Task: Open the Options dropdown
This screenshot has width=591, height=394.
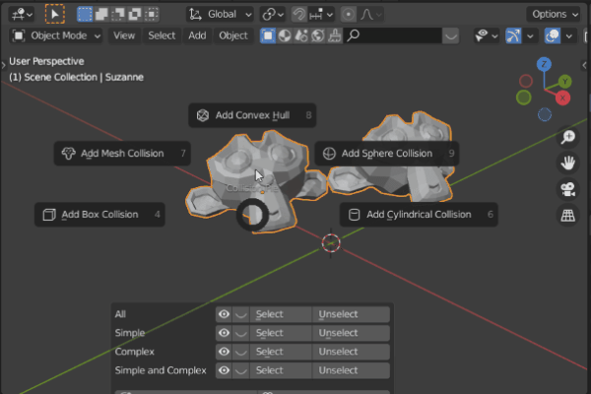Action: point(554,15)
